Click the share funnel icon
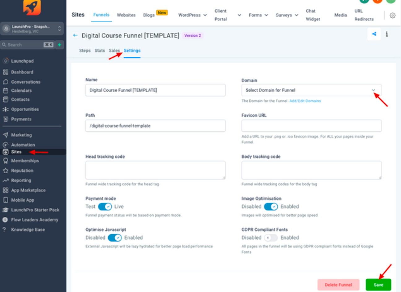401x292 pixels. 374,34
